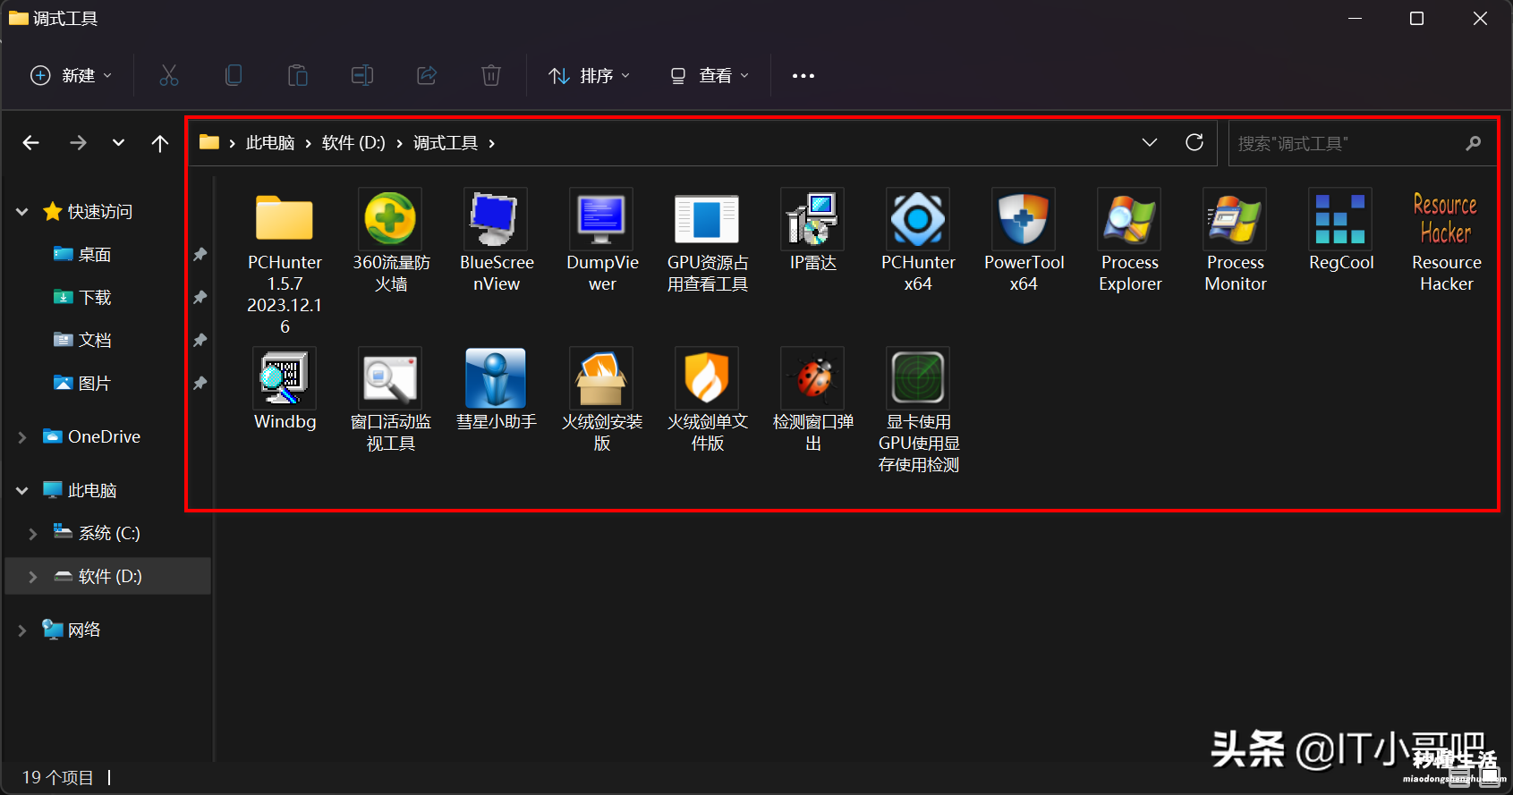This screenshot has width=1513, height=795.
Task: Collapse the 此电脑 tree node
Action: coord(22,491)
